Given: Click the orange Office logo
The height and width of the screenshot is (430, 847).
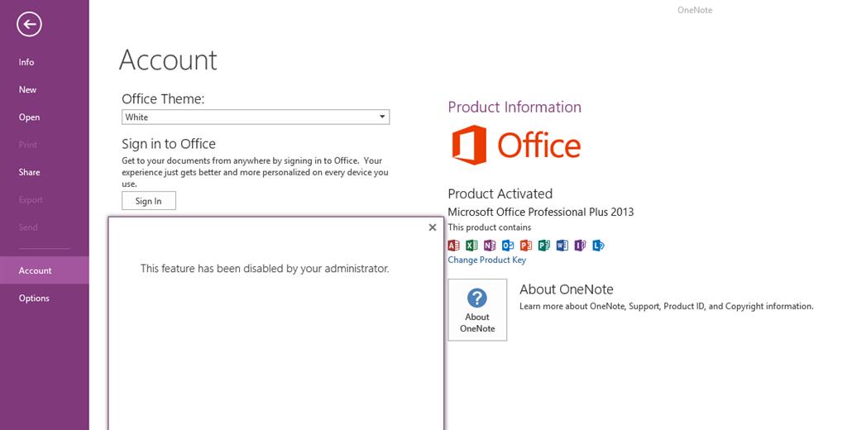Looking at the screenshot, I should coord(516,145).
